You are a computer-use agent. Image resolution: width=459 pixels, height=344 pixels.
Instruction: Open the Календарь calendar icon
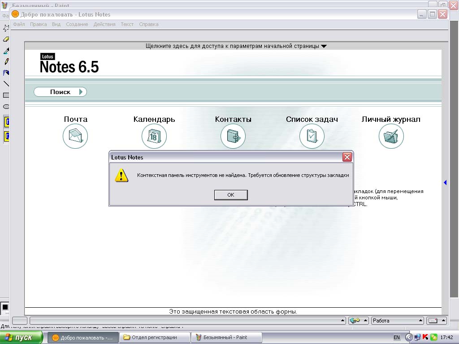point(154,136)
